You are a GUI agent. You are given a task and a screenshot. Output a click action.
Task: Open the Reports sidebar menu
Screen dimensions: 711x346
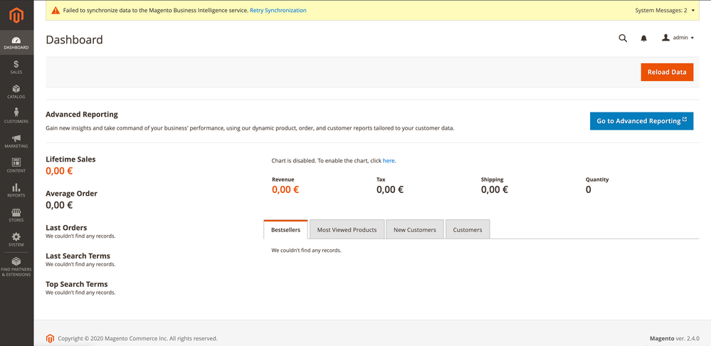point(16,190)
